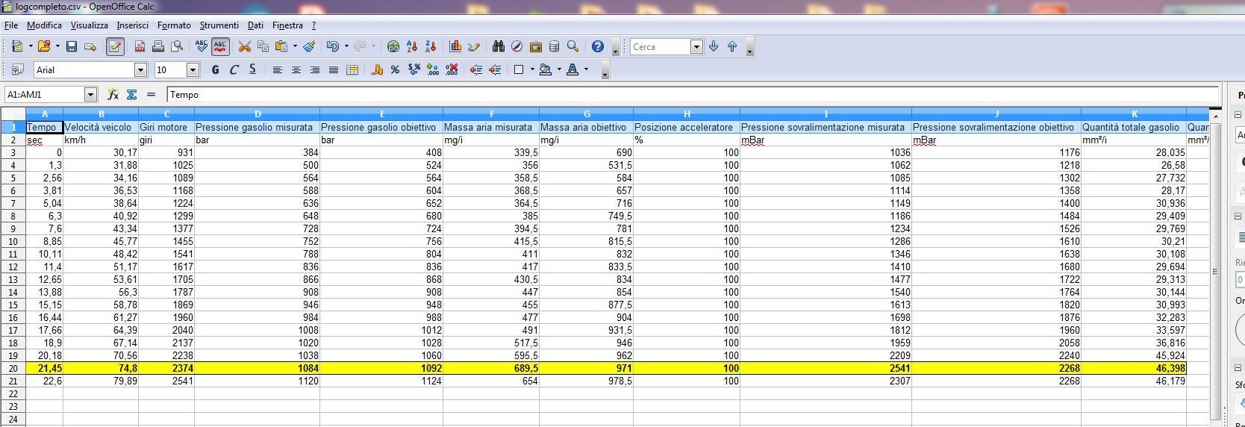
Task: Sort descending Z-A icon
Action: point(431,46)
